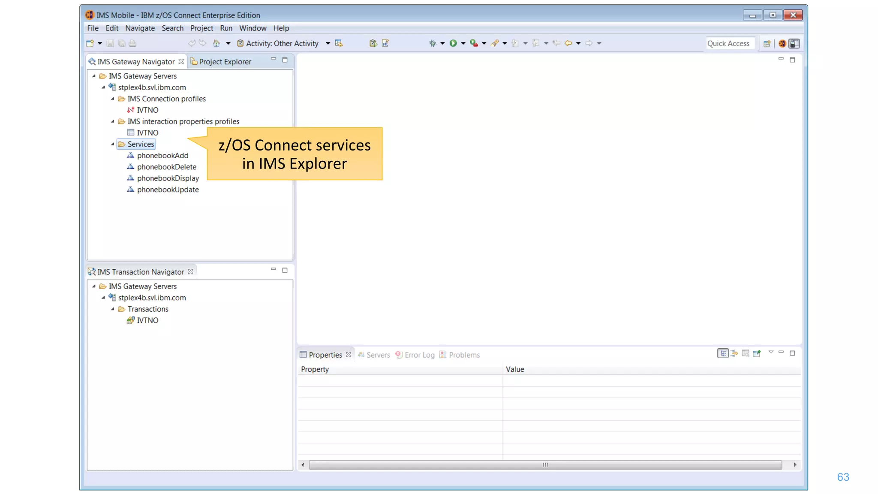This screenshot has width=878, height=494.
Task: Switch to the Error Log tab
Action: (x=415, y=355)
